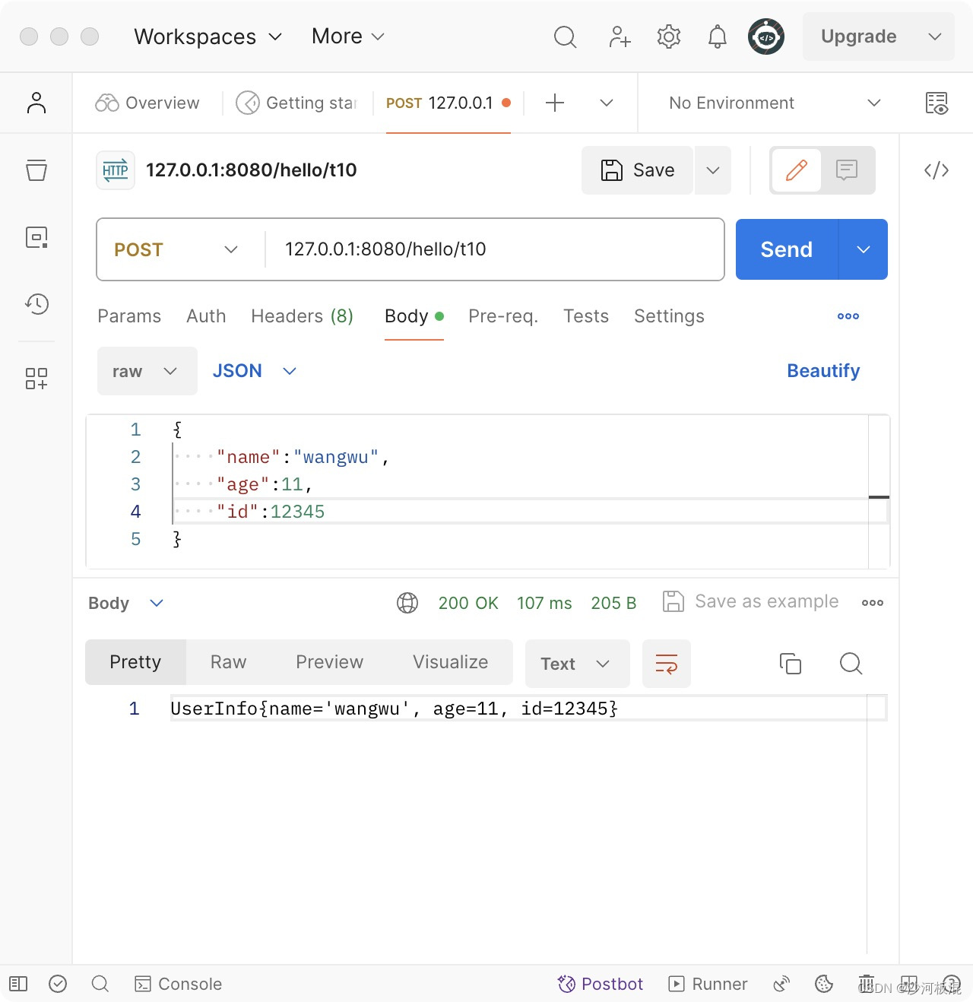The width and height of the screenshot is (973, 1002).
Task: Open Cookies manager in the status bar
Action: (824, 983)
